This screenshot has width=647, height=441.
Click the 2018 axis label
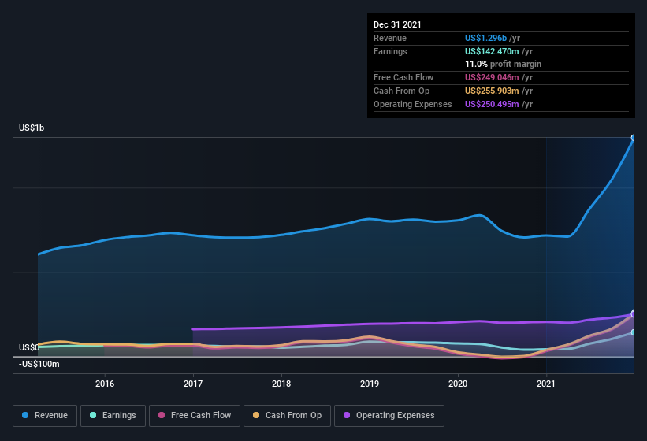(x=281, y=384)
